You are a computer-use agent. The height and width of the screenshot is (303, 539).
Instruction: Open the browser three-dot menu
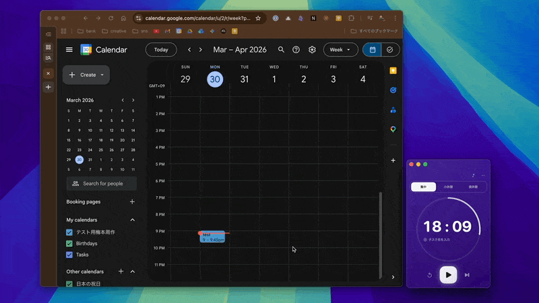[395, 18]
